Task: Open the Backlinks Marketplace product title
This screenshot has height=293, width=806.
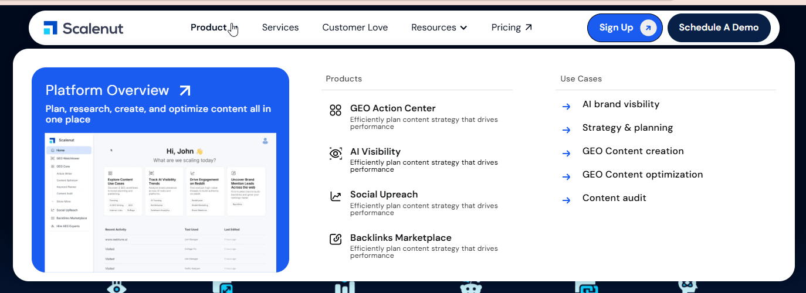Action: [x=400, y=238]
